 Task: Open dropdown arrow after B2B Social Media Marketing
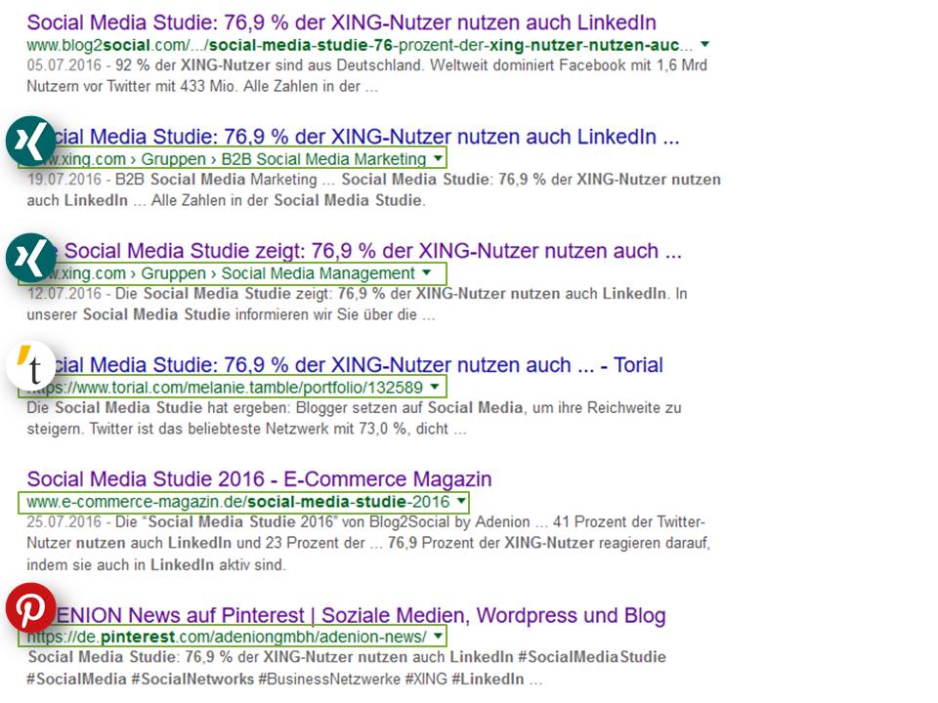pos(438,158)
